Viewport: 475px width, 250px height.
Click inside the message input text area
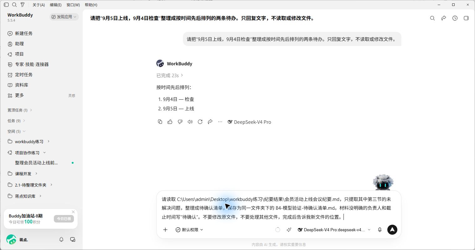coord(278,208)
